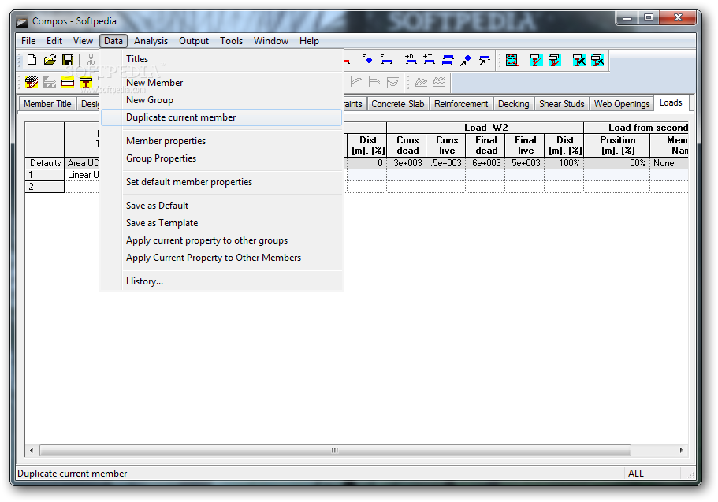
Task: Click the blue beam with black arrow icon
Action: pyautogui.click(x=484, y=60)
